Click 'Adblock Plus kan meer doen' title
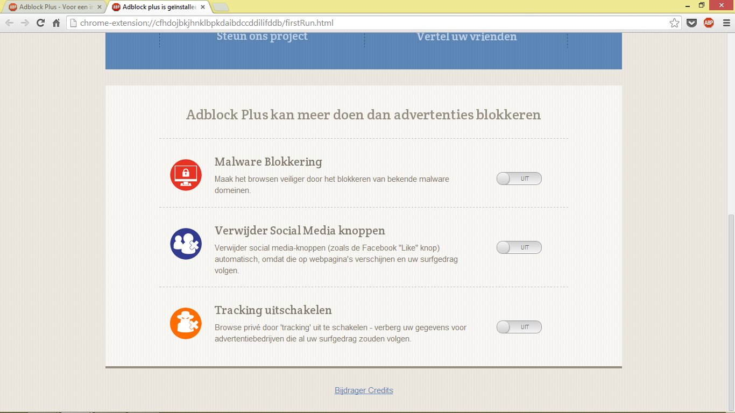Image resolution: width=735 pixels, height=413 pixels. click(x=363, y=115)
